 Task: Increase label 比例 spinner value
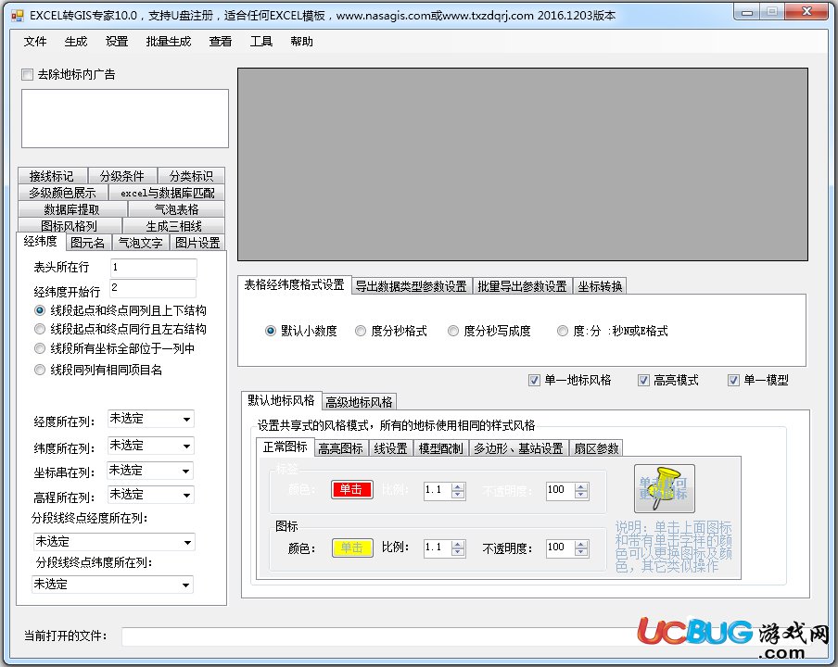(x=458, y=486)
